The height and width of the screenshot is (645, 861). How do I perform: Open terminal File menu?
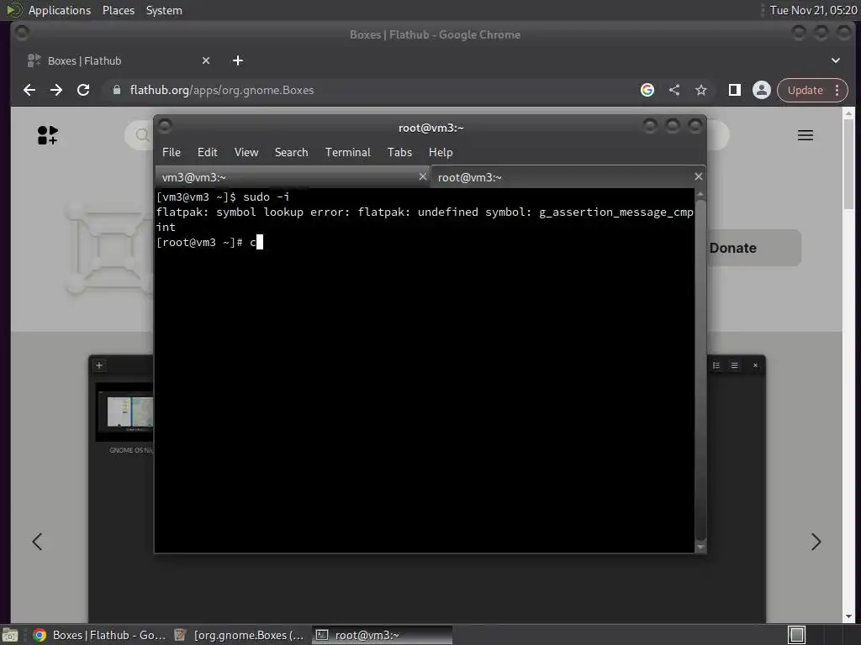coord(172,153)
